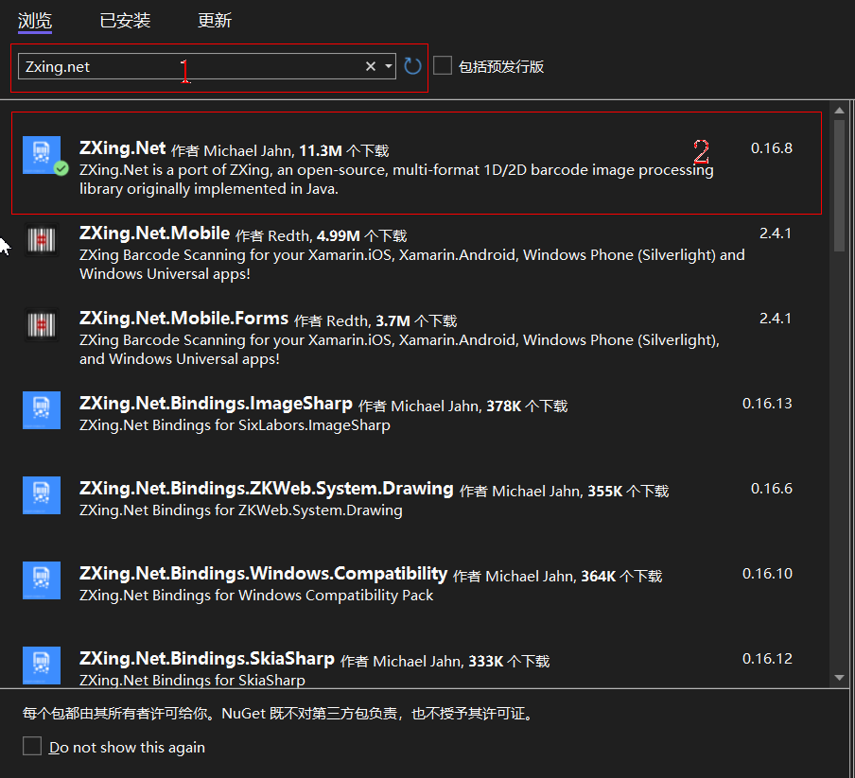This screenshot has width=855, height=778.
Task: Enable the 包括预发行版 checkbox
Action: pos(443,66)
